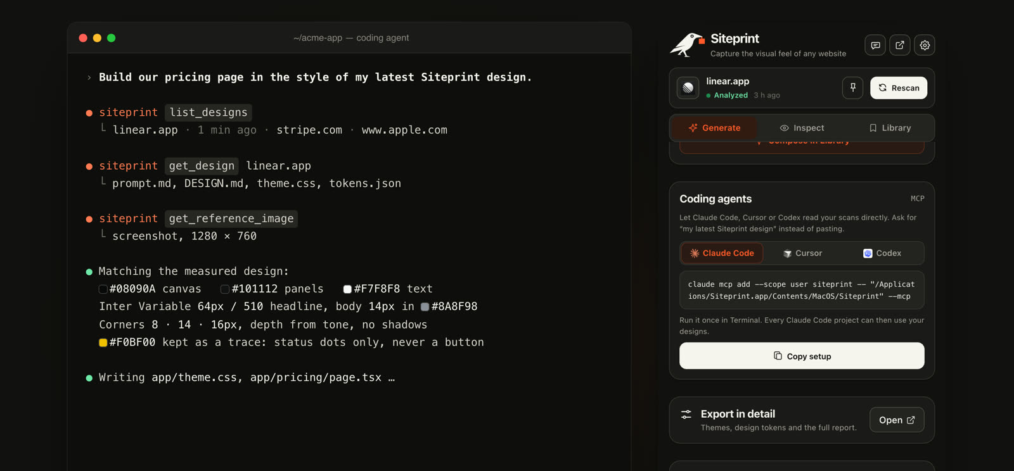Click the green Analyzed status text

pyautogui.click(x=731, y=95)
